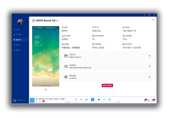
Task: Select the last sidebar item with person icon
Action: tap(18, 50)
